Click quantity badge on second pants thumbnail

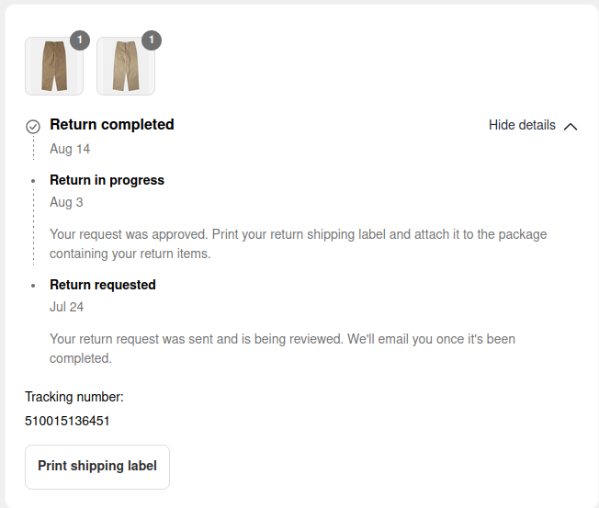[x=152, y=40]
